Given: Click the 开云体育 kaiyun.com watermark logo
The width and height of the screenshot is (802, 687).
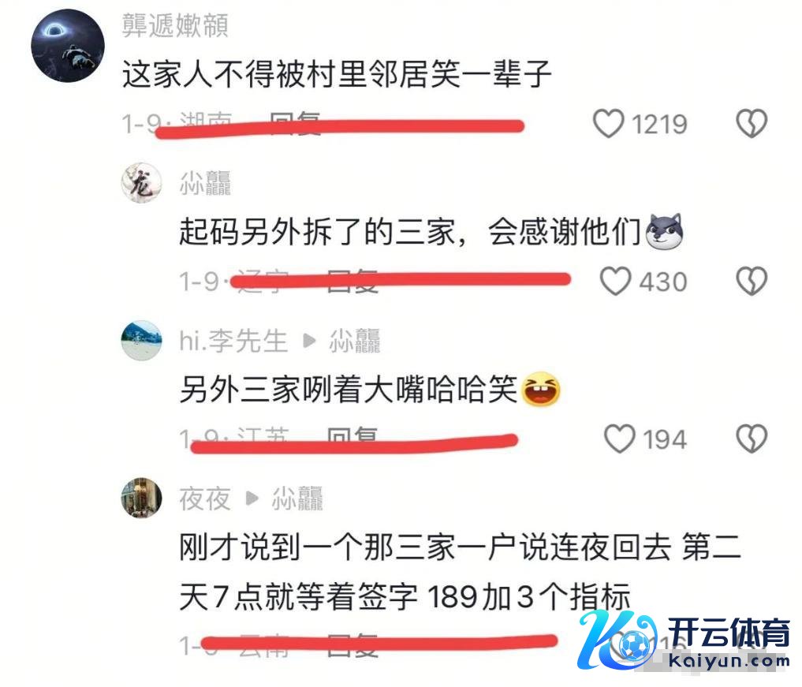Looking at the screenshot, I should [684, 641].
